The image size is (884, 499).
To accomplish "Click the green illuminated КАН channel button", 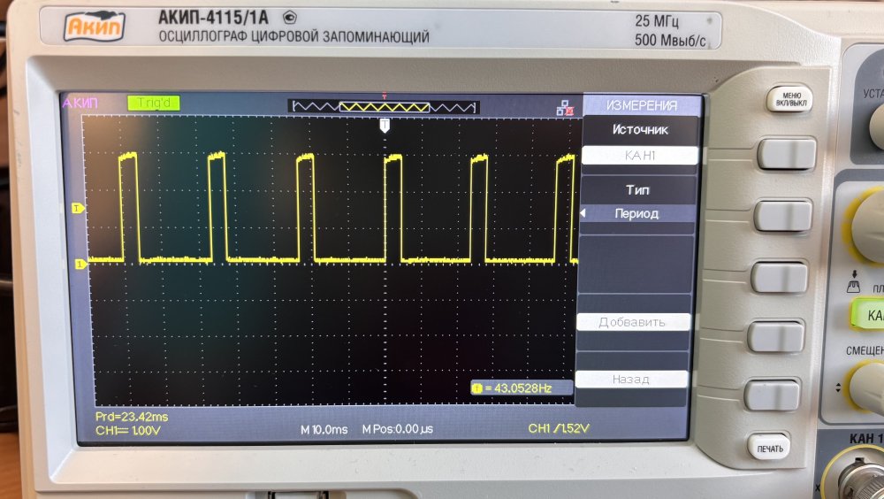I will point(869,314).
